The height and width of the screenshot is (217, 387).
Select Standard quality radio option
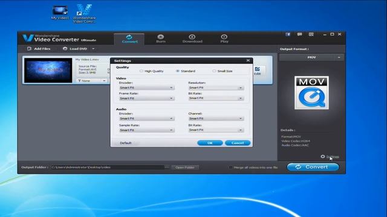pyautogui.click(x=177, y=71)
